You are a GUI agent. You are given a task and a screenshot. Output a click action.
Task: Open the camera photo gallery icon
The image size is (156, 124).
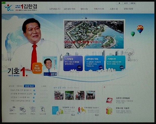click(12, 109)
